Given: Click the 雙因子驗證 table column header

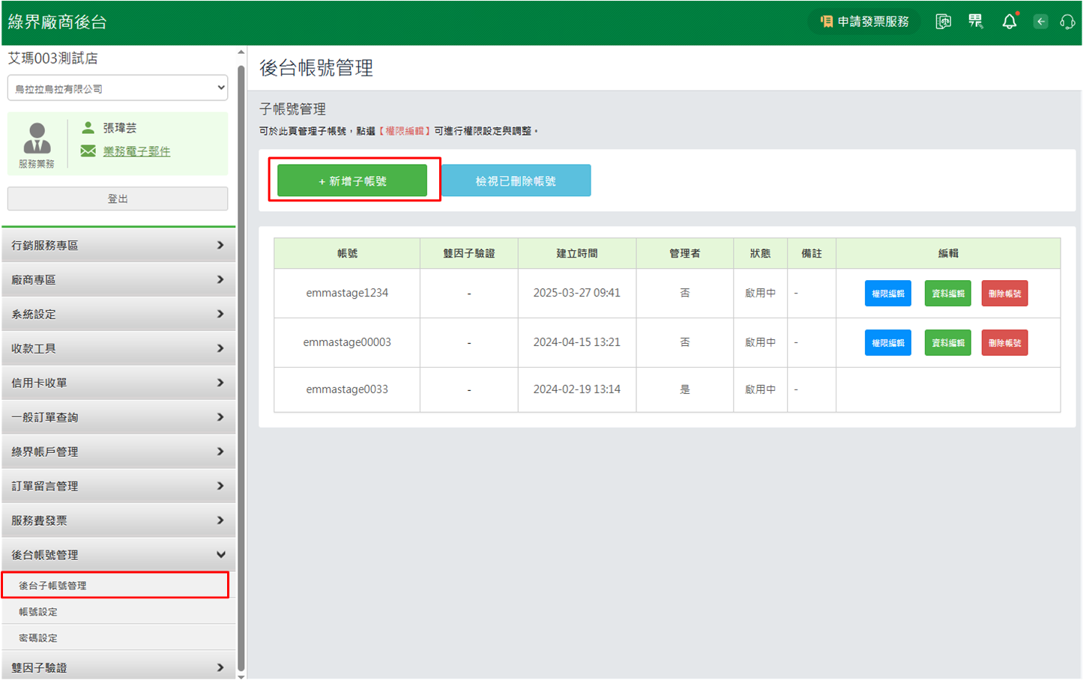Looking at the screenshot, I should coord(469,253).
